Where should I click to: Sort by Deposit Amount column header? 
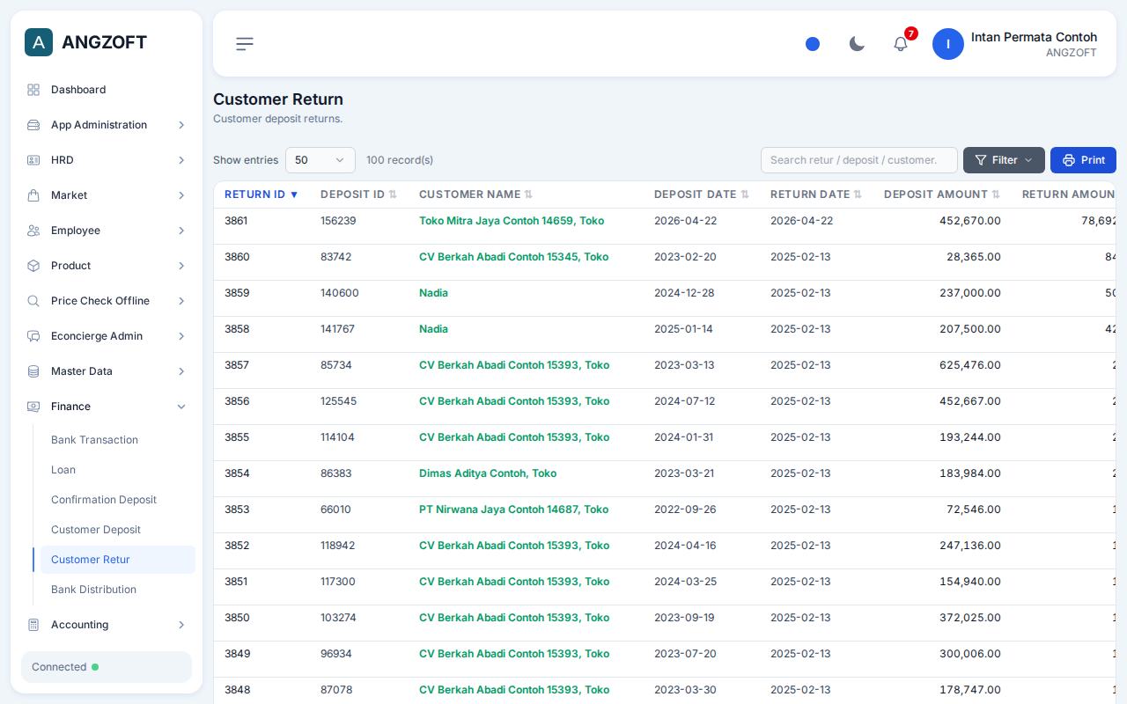click(942, 194)
